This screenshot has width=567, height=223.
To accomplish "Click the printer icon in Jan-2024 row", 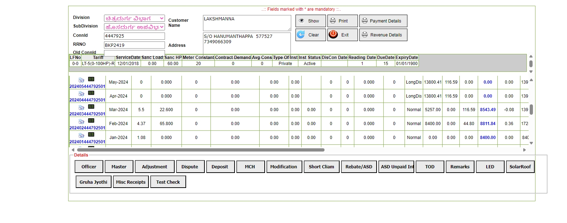I will [x=81, y=135].
